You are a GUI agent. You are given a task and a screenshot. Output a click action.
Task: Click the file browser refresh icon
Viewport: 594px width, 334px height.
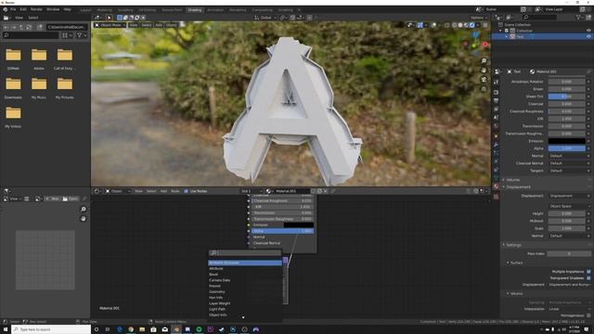[x=29, y=27]
